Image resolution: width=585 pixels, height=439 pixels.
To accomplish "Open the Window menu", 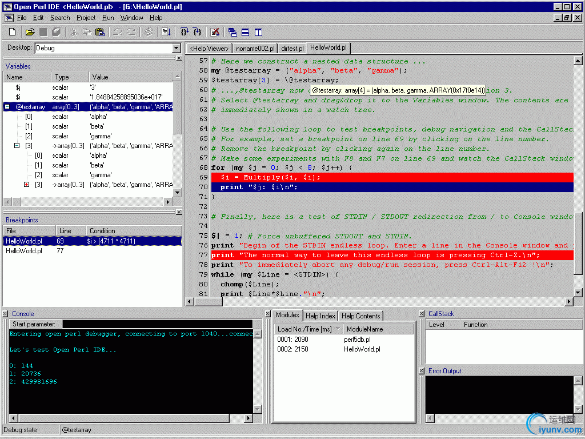I will point(131,18).
